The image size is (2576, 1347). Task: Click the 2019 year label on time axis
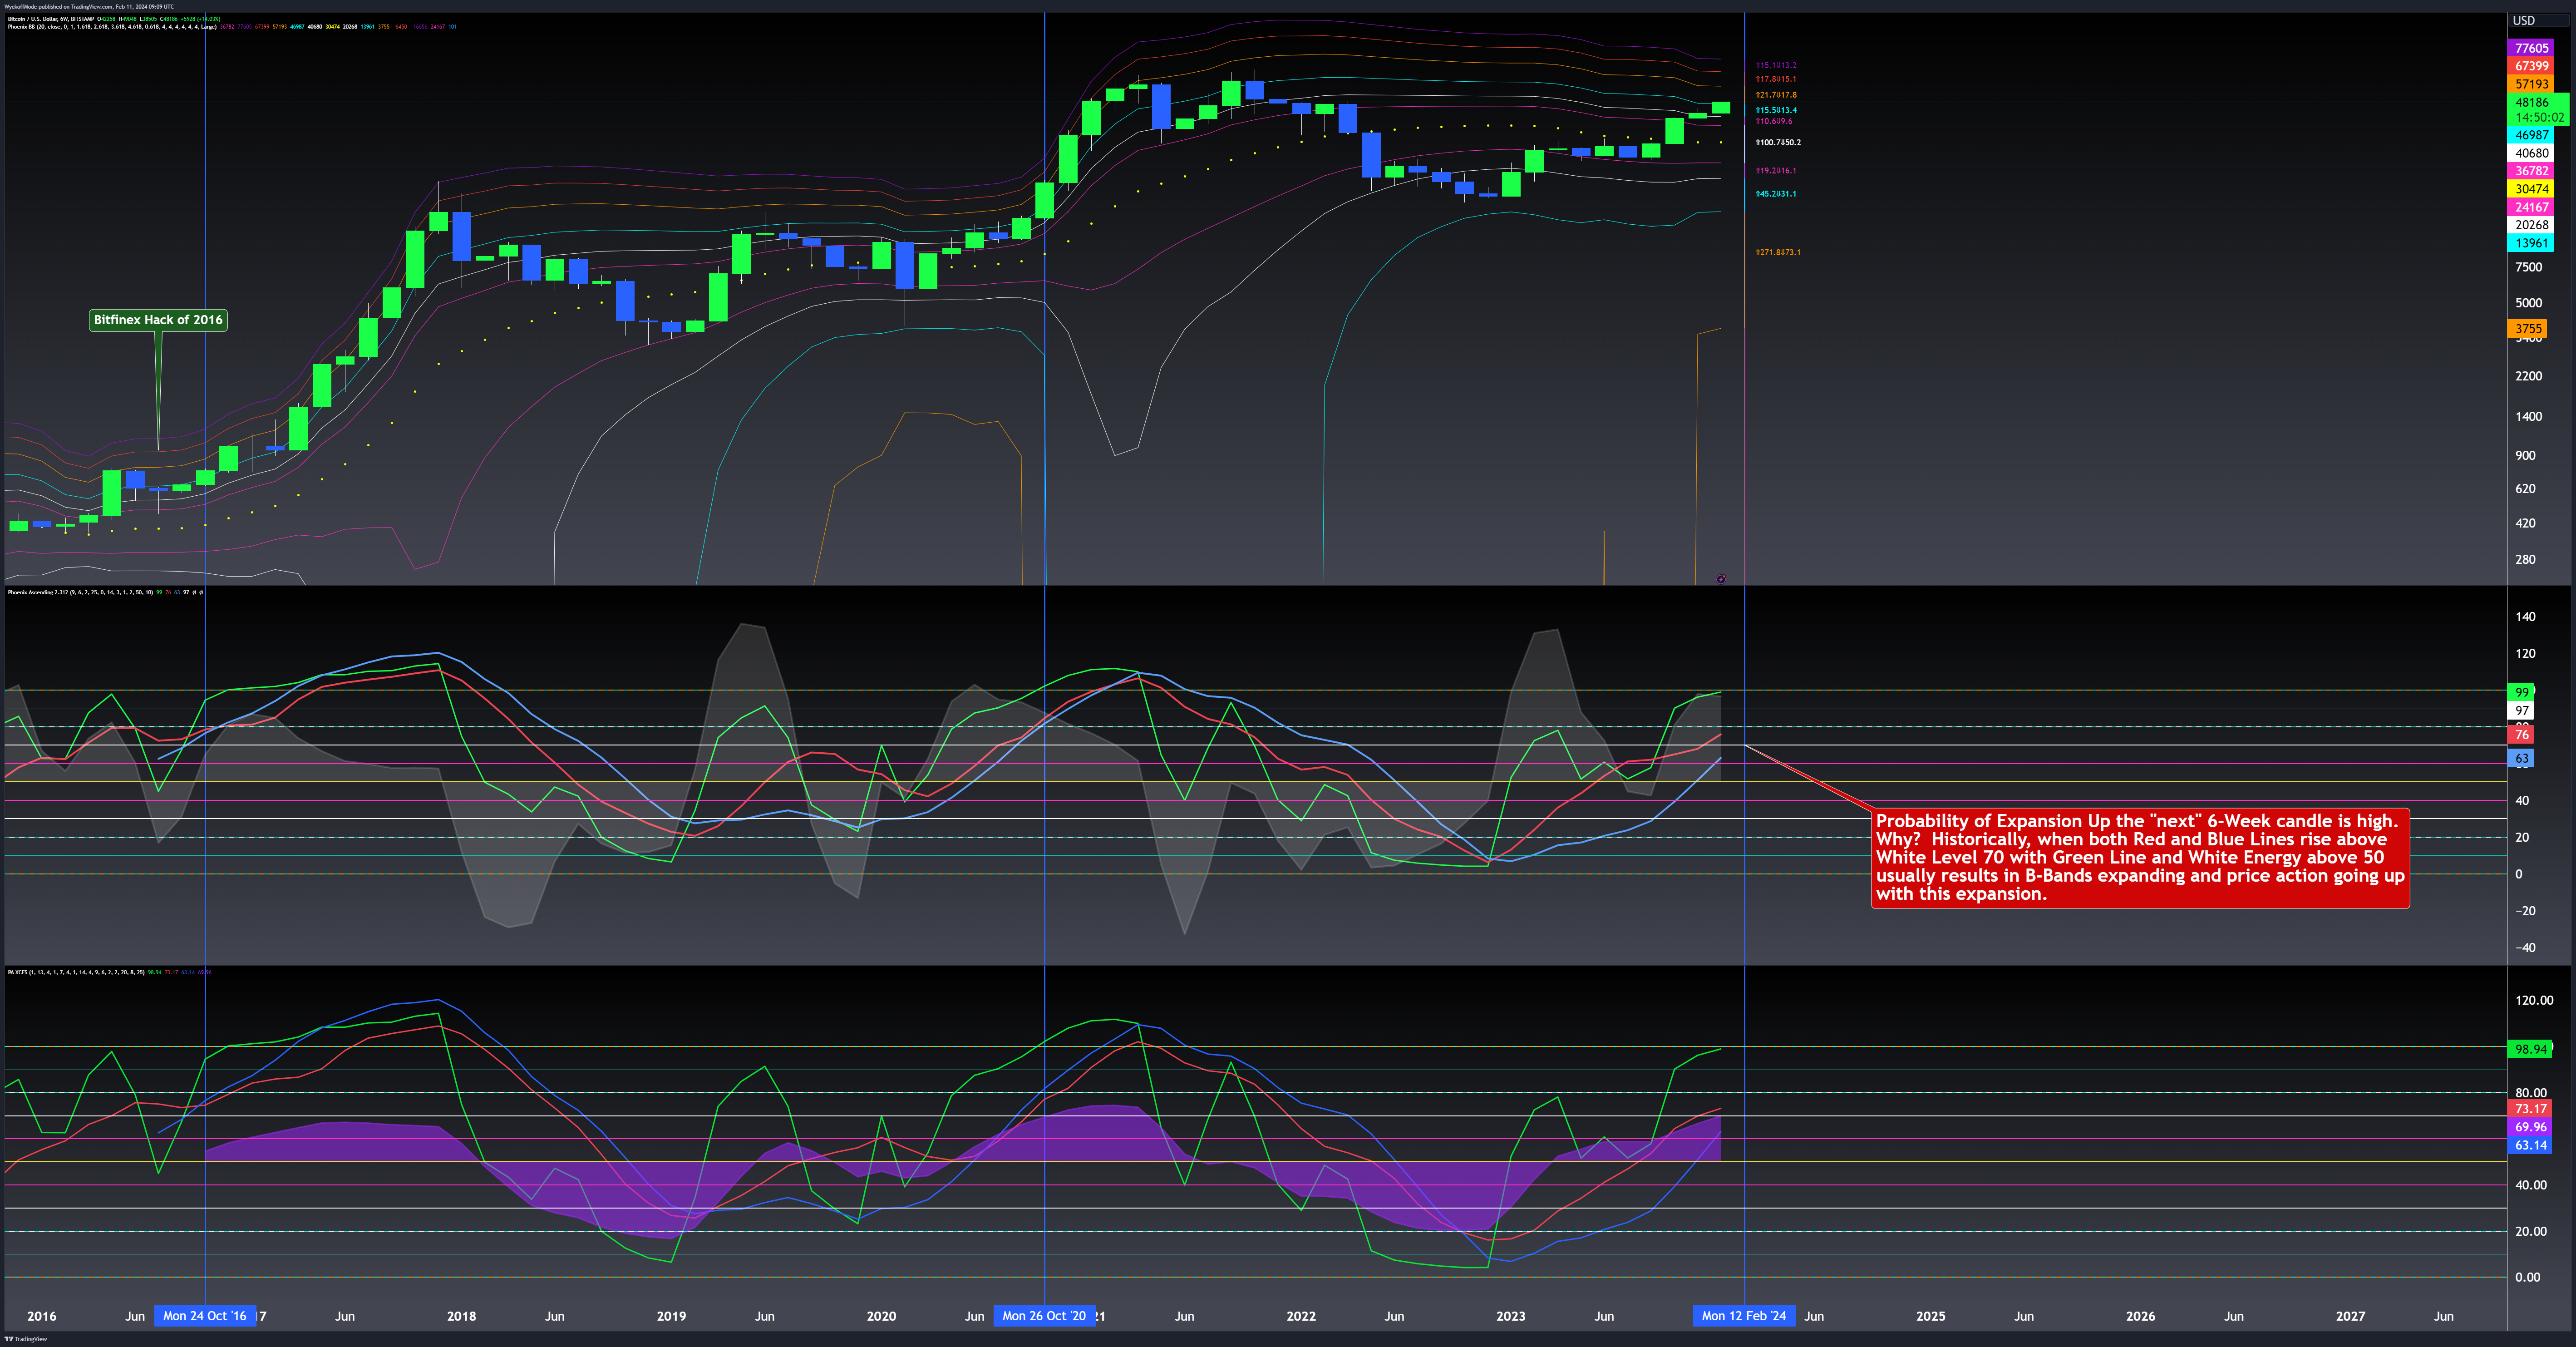pos(671,1316)
